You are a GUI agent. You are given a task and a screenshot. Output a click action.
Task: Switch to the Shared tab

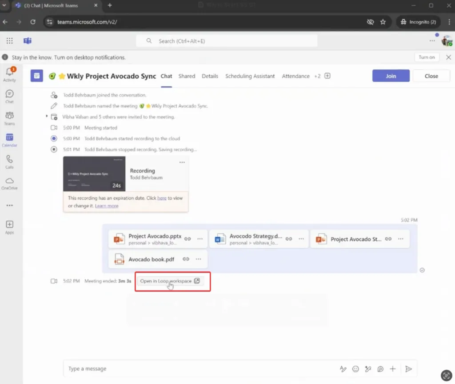click(x=187, y=76)
